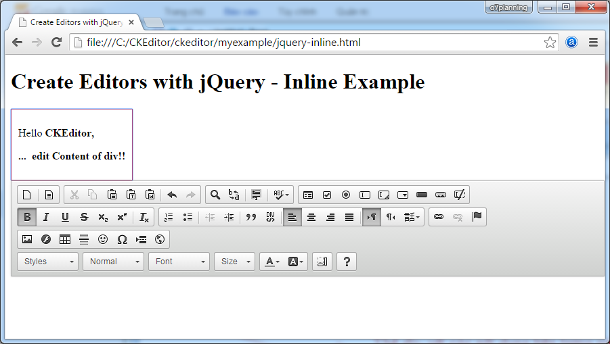This screenshot has height=344, width=610.
Task: Toggle Superscript formatting
Action: pyautogui.click(x=122, y=217)
